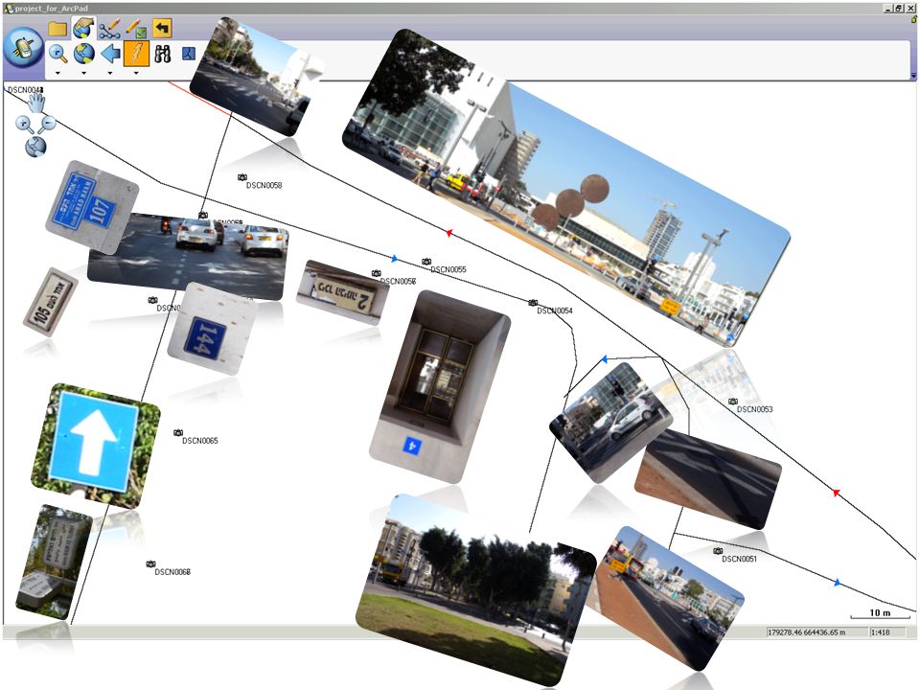
Task: Expand the Zoom In tool dropdown arrow
Action: click(x=57, y=73)
